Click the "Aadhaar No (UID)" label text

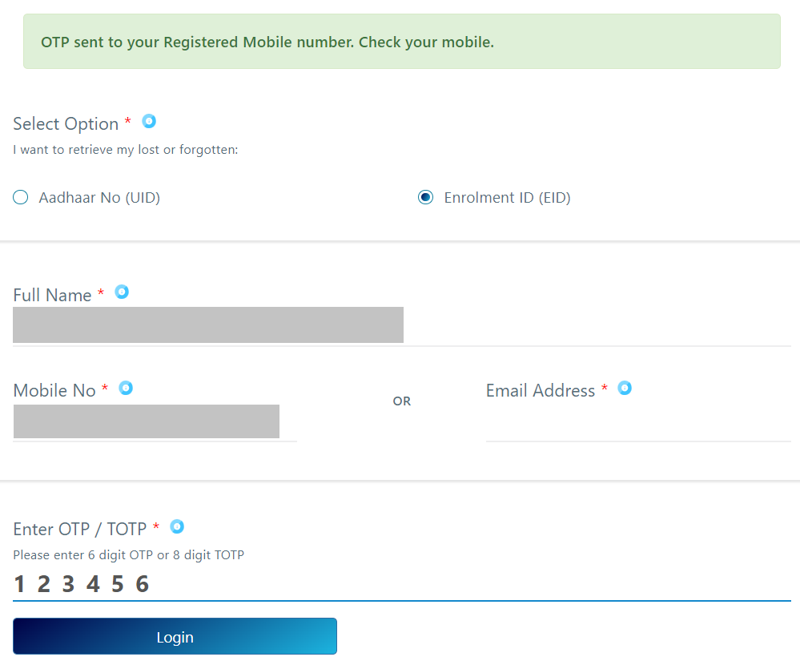pos(99,198)
